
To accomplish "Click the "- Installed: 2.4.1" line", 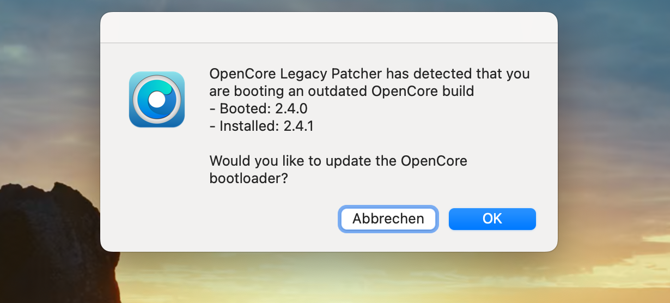I will (x=261, y=126).
